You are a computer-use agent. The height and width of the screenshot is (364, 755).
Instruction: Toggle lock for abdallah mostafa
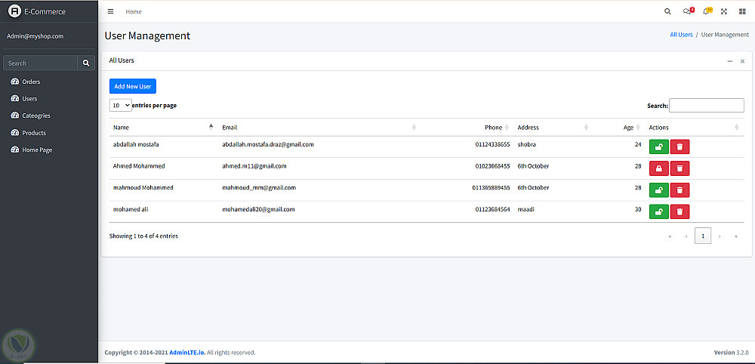[658, 147]
